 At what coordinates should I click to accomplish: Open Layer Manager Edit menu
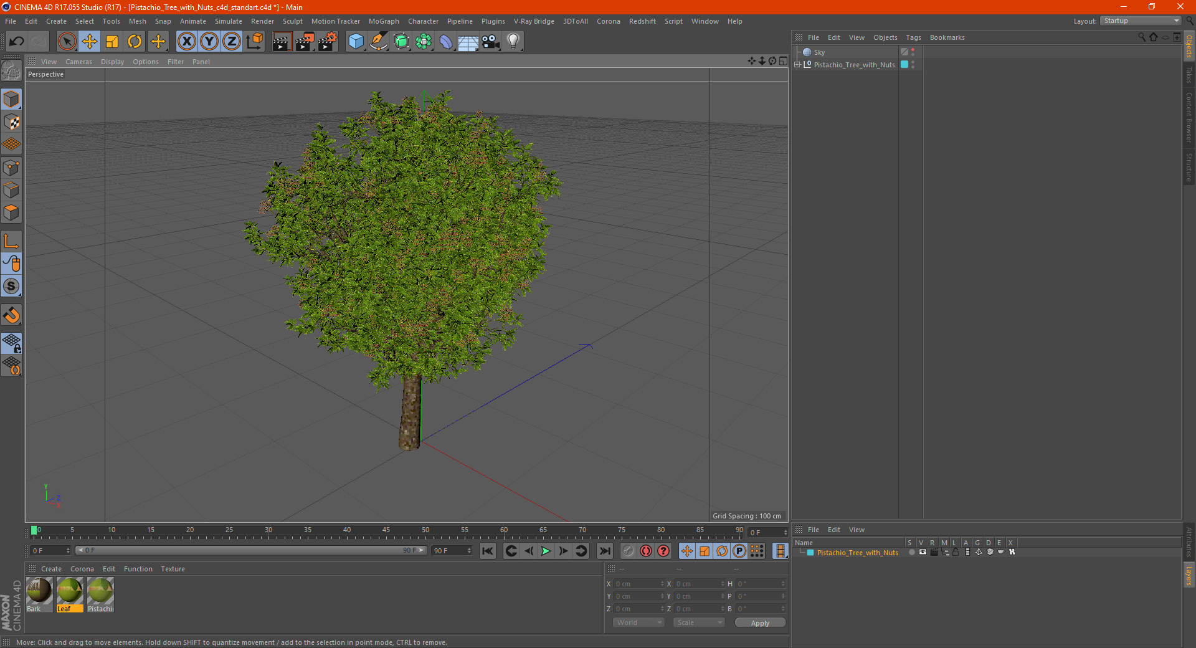(833, 530)
